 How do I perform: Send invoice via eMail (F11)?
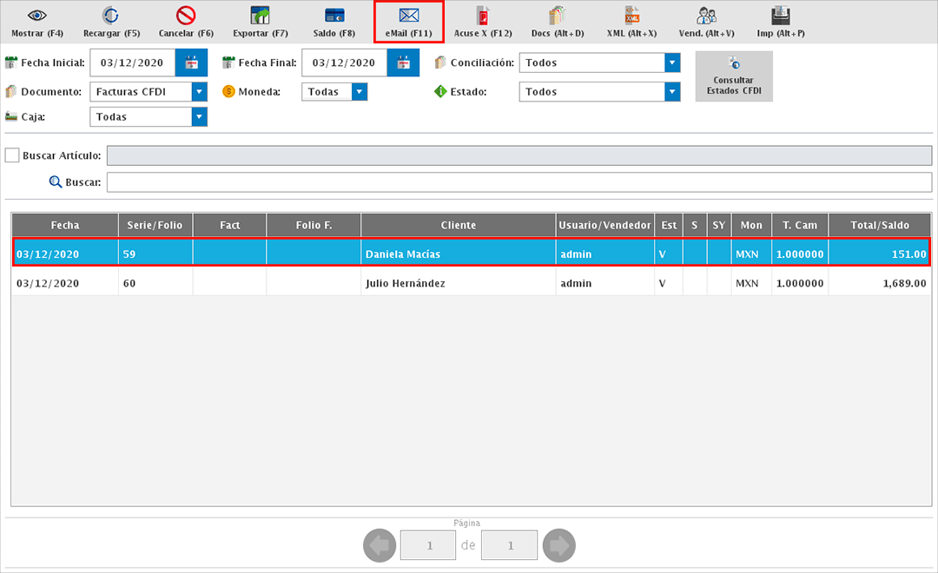[x=409, y=16]
